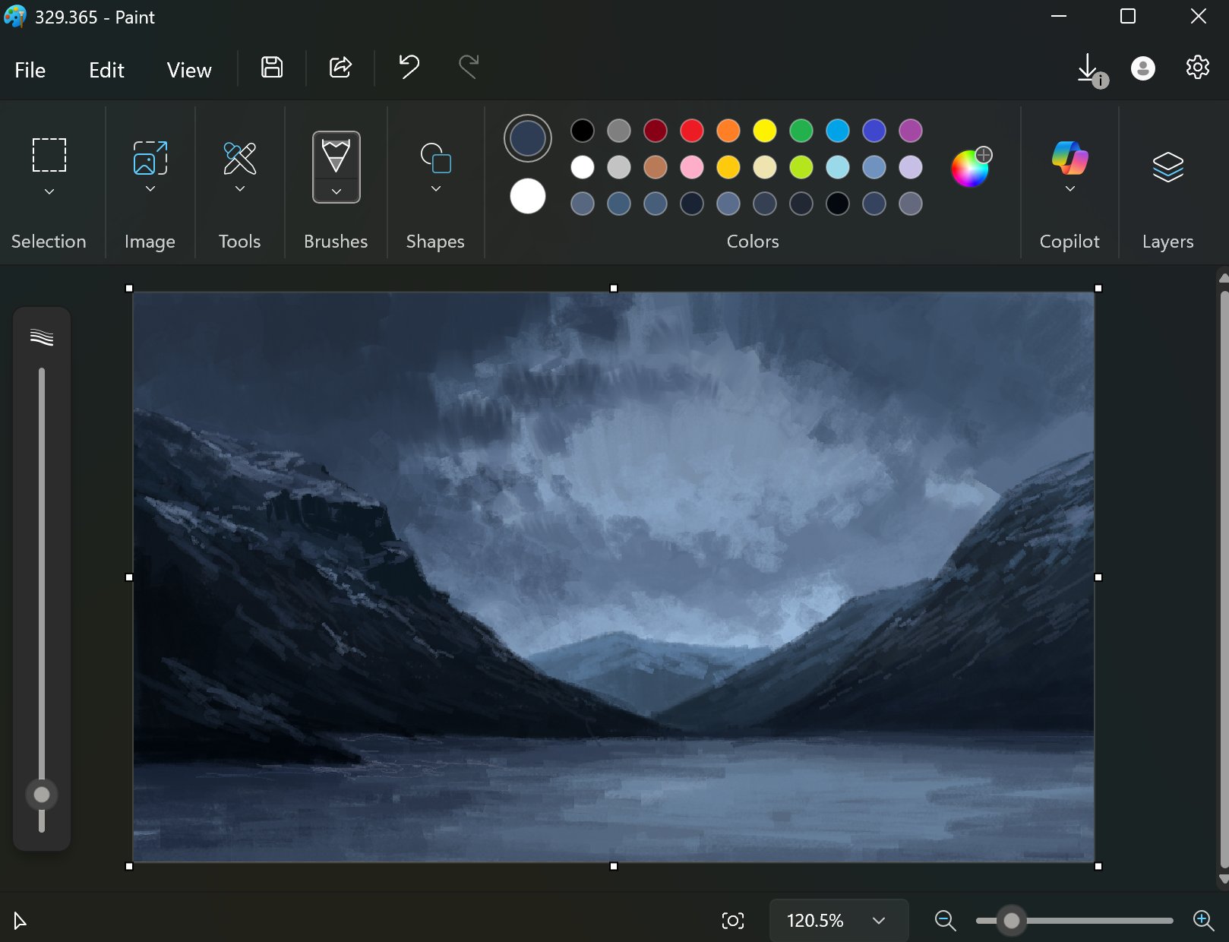1229x942 pixels.
Task: Expand the Tools dropdown chevron
Action: coord(240,188)
